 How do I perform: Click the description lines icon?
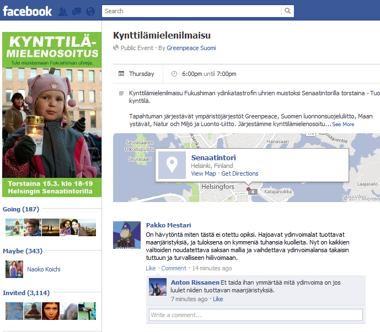point(121,93)
